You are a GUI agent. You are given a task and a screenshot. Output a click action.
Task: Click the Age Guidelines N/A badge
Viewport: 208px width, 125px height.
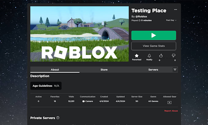tap(46, 86)
